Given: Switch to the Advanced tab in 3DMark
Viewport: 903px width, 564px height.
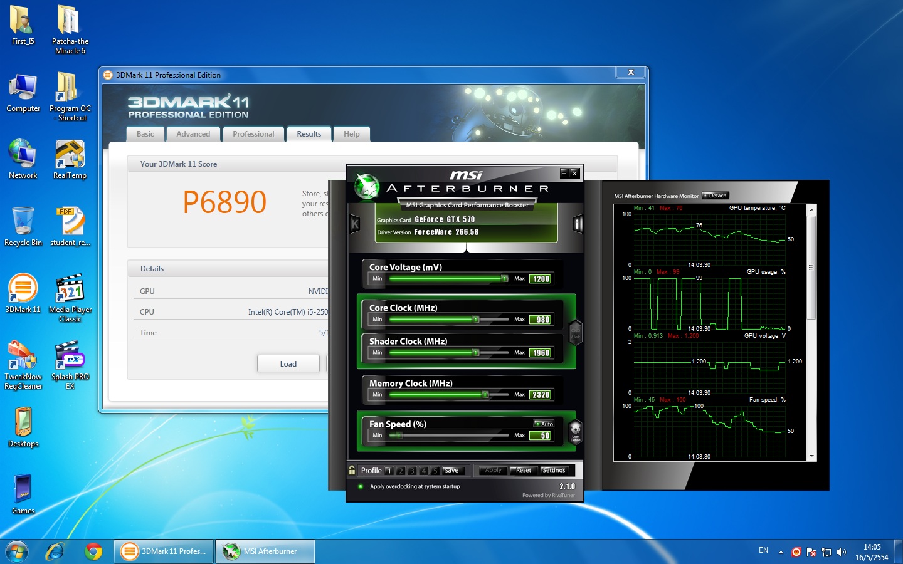Looking at the screenshot, I should pyautogui.click(x=193, y=134).
